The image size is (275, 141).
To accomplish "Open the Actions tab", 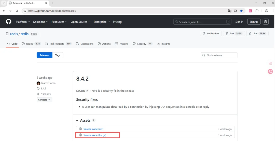I will (x=104, y=44).
